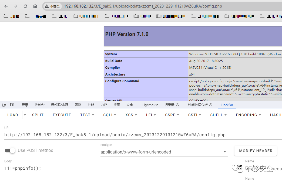This screenshot has width=282, height=181.
Task: Select the Windows NT DESKTOP-163F86Q system value
Action: [236, 54]
